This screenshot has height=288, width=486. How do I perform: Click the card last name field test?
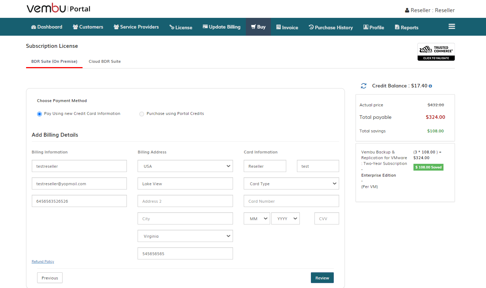[x=318, y=166]
